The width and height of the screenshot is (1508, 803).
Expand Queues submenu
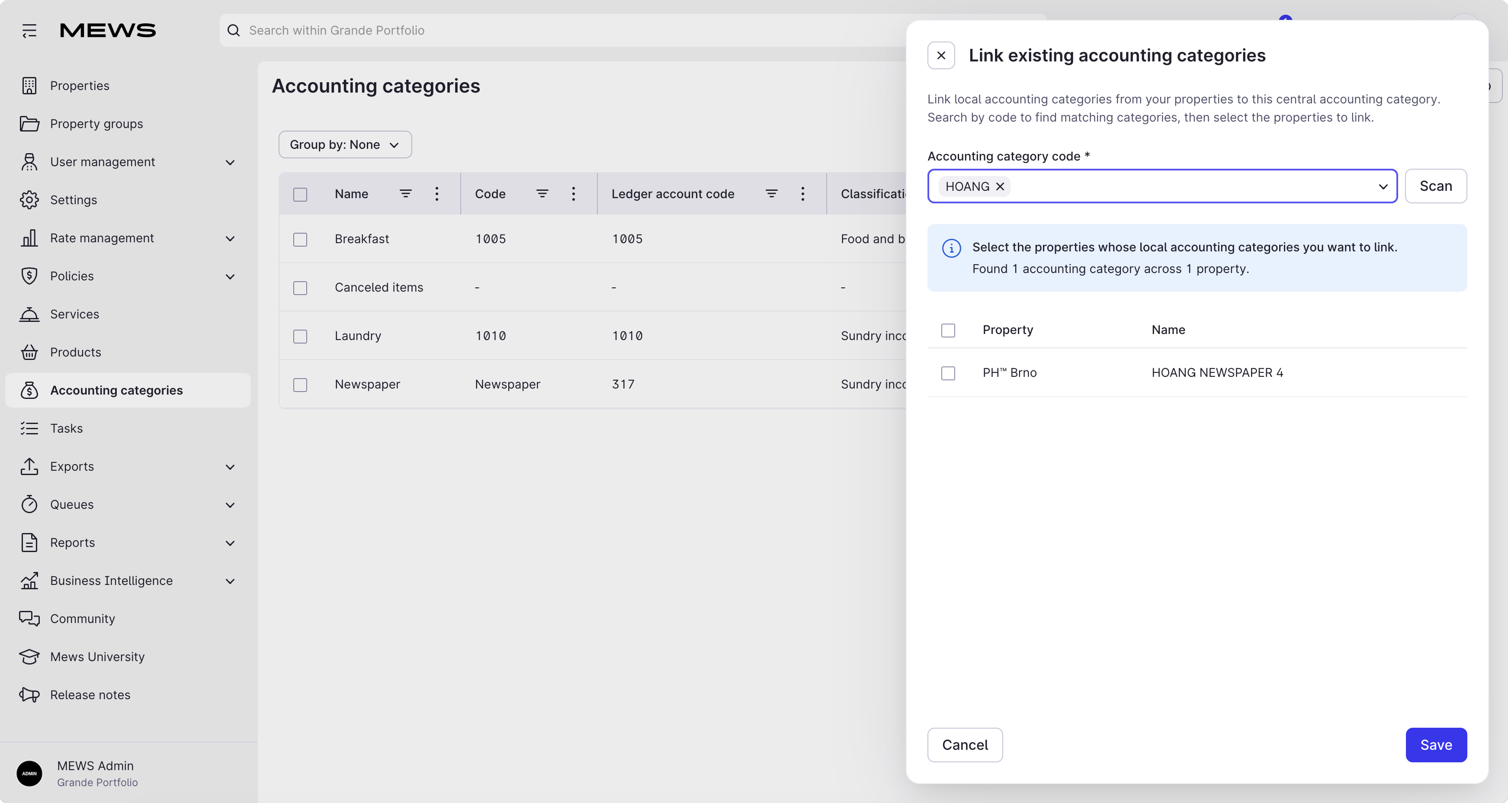point(230,504)
